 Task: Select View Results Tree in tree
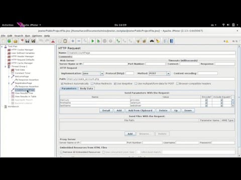[24, 93]
